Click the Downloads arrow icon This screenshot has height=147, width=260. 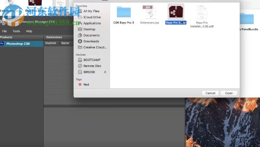(x=80, y=41)
